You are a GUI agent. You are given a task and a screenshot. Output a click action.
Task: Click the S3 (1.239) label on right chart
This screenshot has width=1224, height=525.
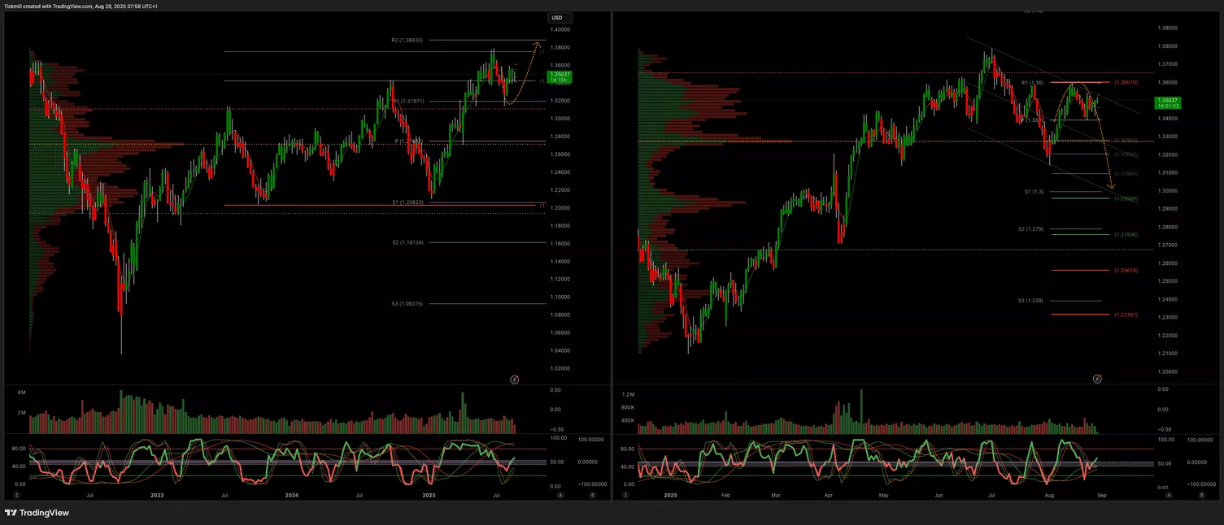click(x=1030, y=301)
